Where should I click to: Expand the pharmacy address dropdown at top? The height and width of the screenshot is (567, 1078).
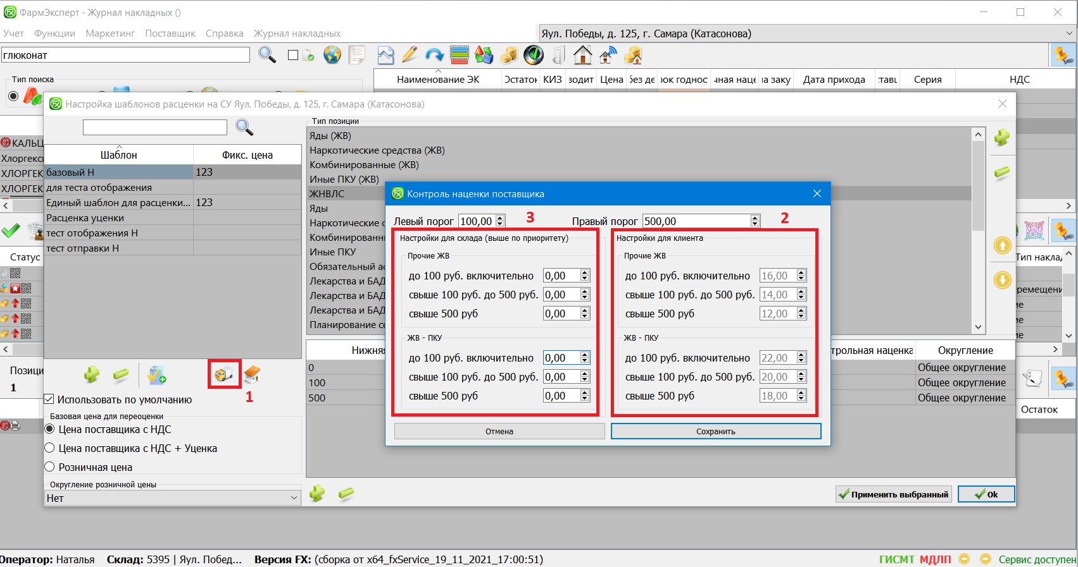click(x=1069, y=34)
